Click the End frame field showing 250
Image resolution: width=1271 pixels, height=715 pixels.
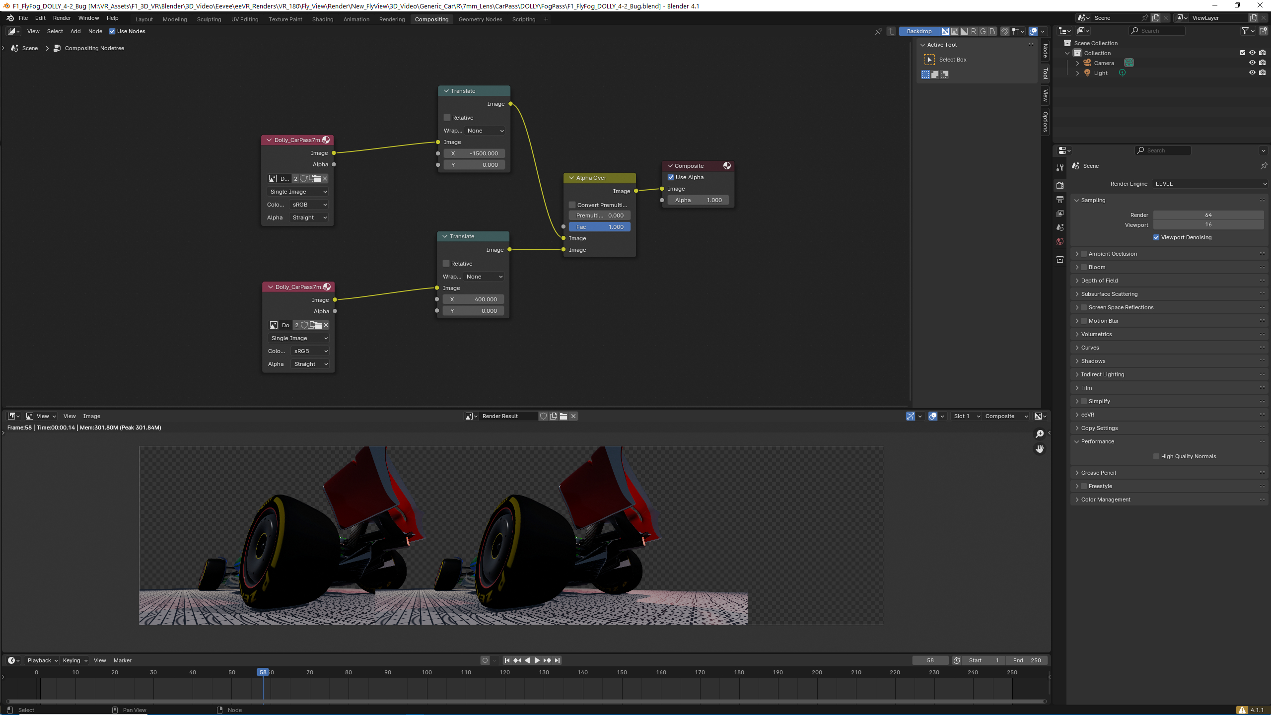pos(1027,660)
